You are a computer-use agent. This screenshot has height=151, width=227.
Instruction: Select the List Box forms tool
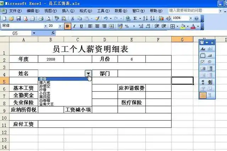tap(203, 69)
